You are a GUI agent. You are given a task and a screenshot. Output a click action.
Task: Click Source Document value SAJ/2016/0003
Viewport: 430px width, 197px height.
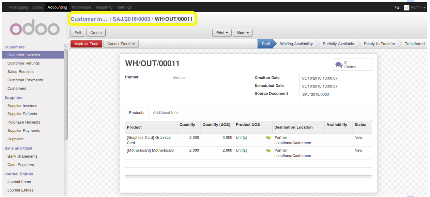coord(316,94)
